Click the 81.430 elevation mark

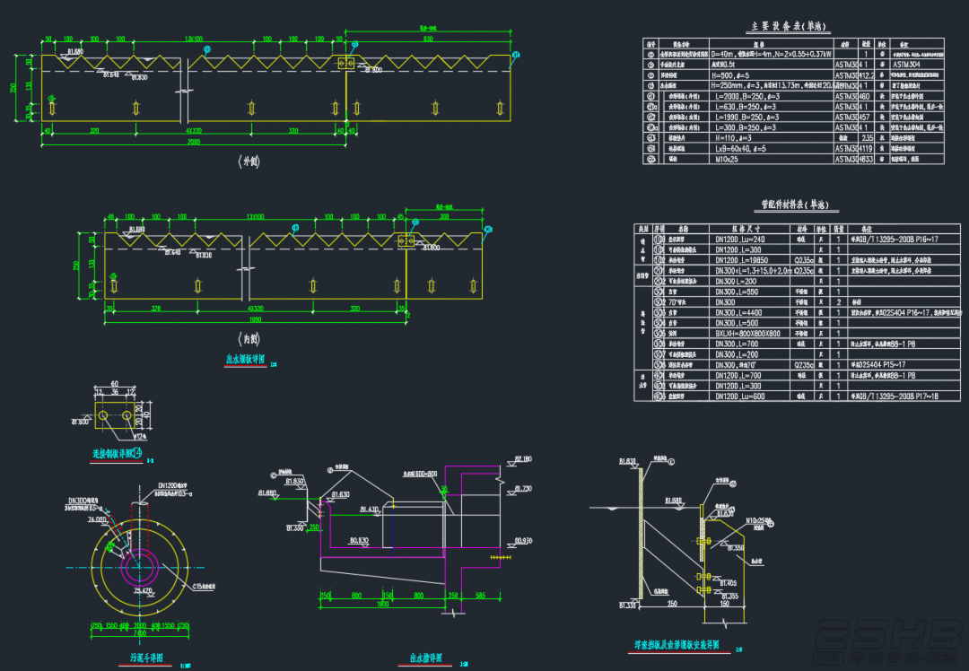pos(370,510)
